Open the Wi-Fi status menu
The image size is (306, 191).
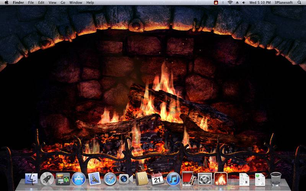(x=230, y=3)
